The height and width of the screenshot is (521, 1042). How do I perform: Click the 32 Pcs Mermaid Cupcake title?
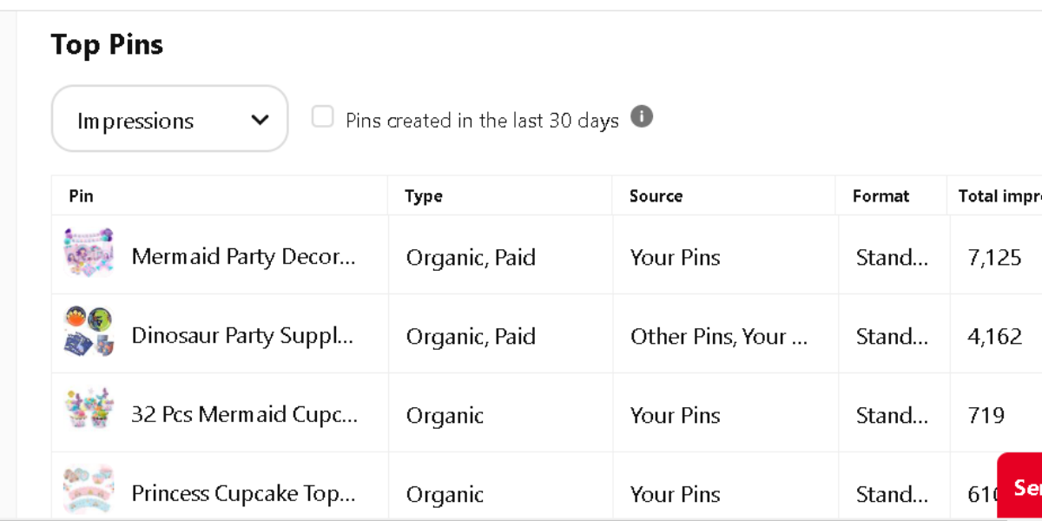(x=243, y=415)
